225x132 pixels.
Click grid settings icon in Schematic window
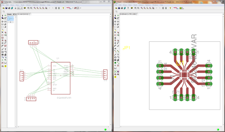3,12
